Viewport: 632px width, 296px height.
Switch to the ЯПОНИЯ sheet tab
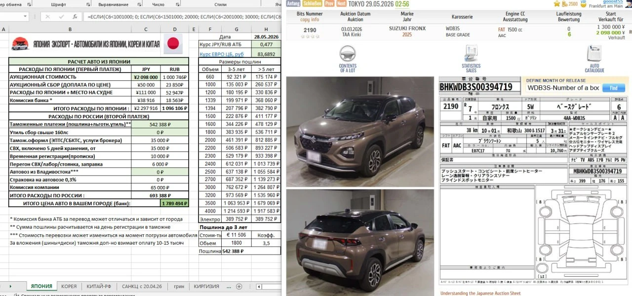(x=41, y=286)
